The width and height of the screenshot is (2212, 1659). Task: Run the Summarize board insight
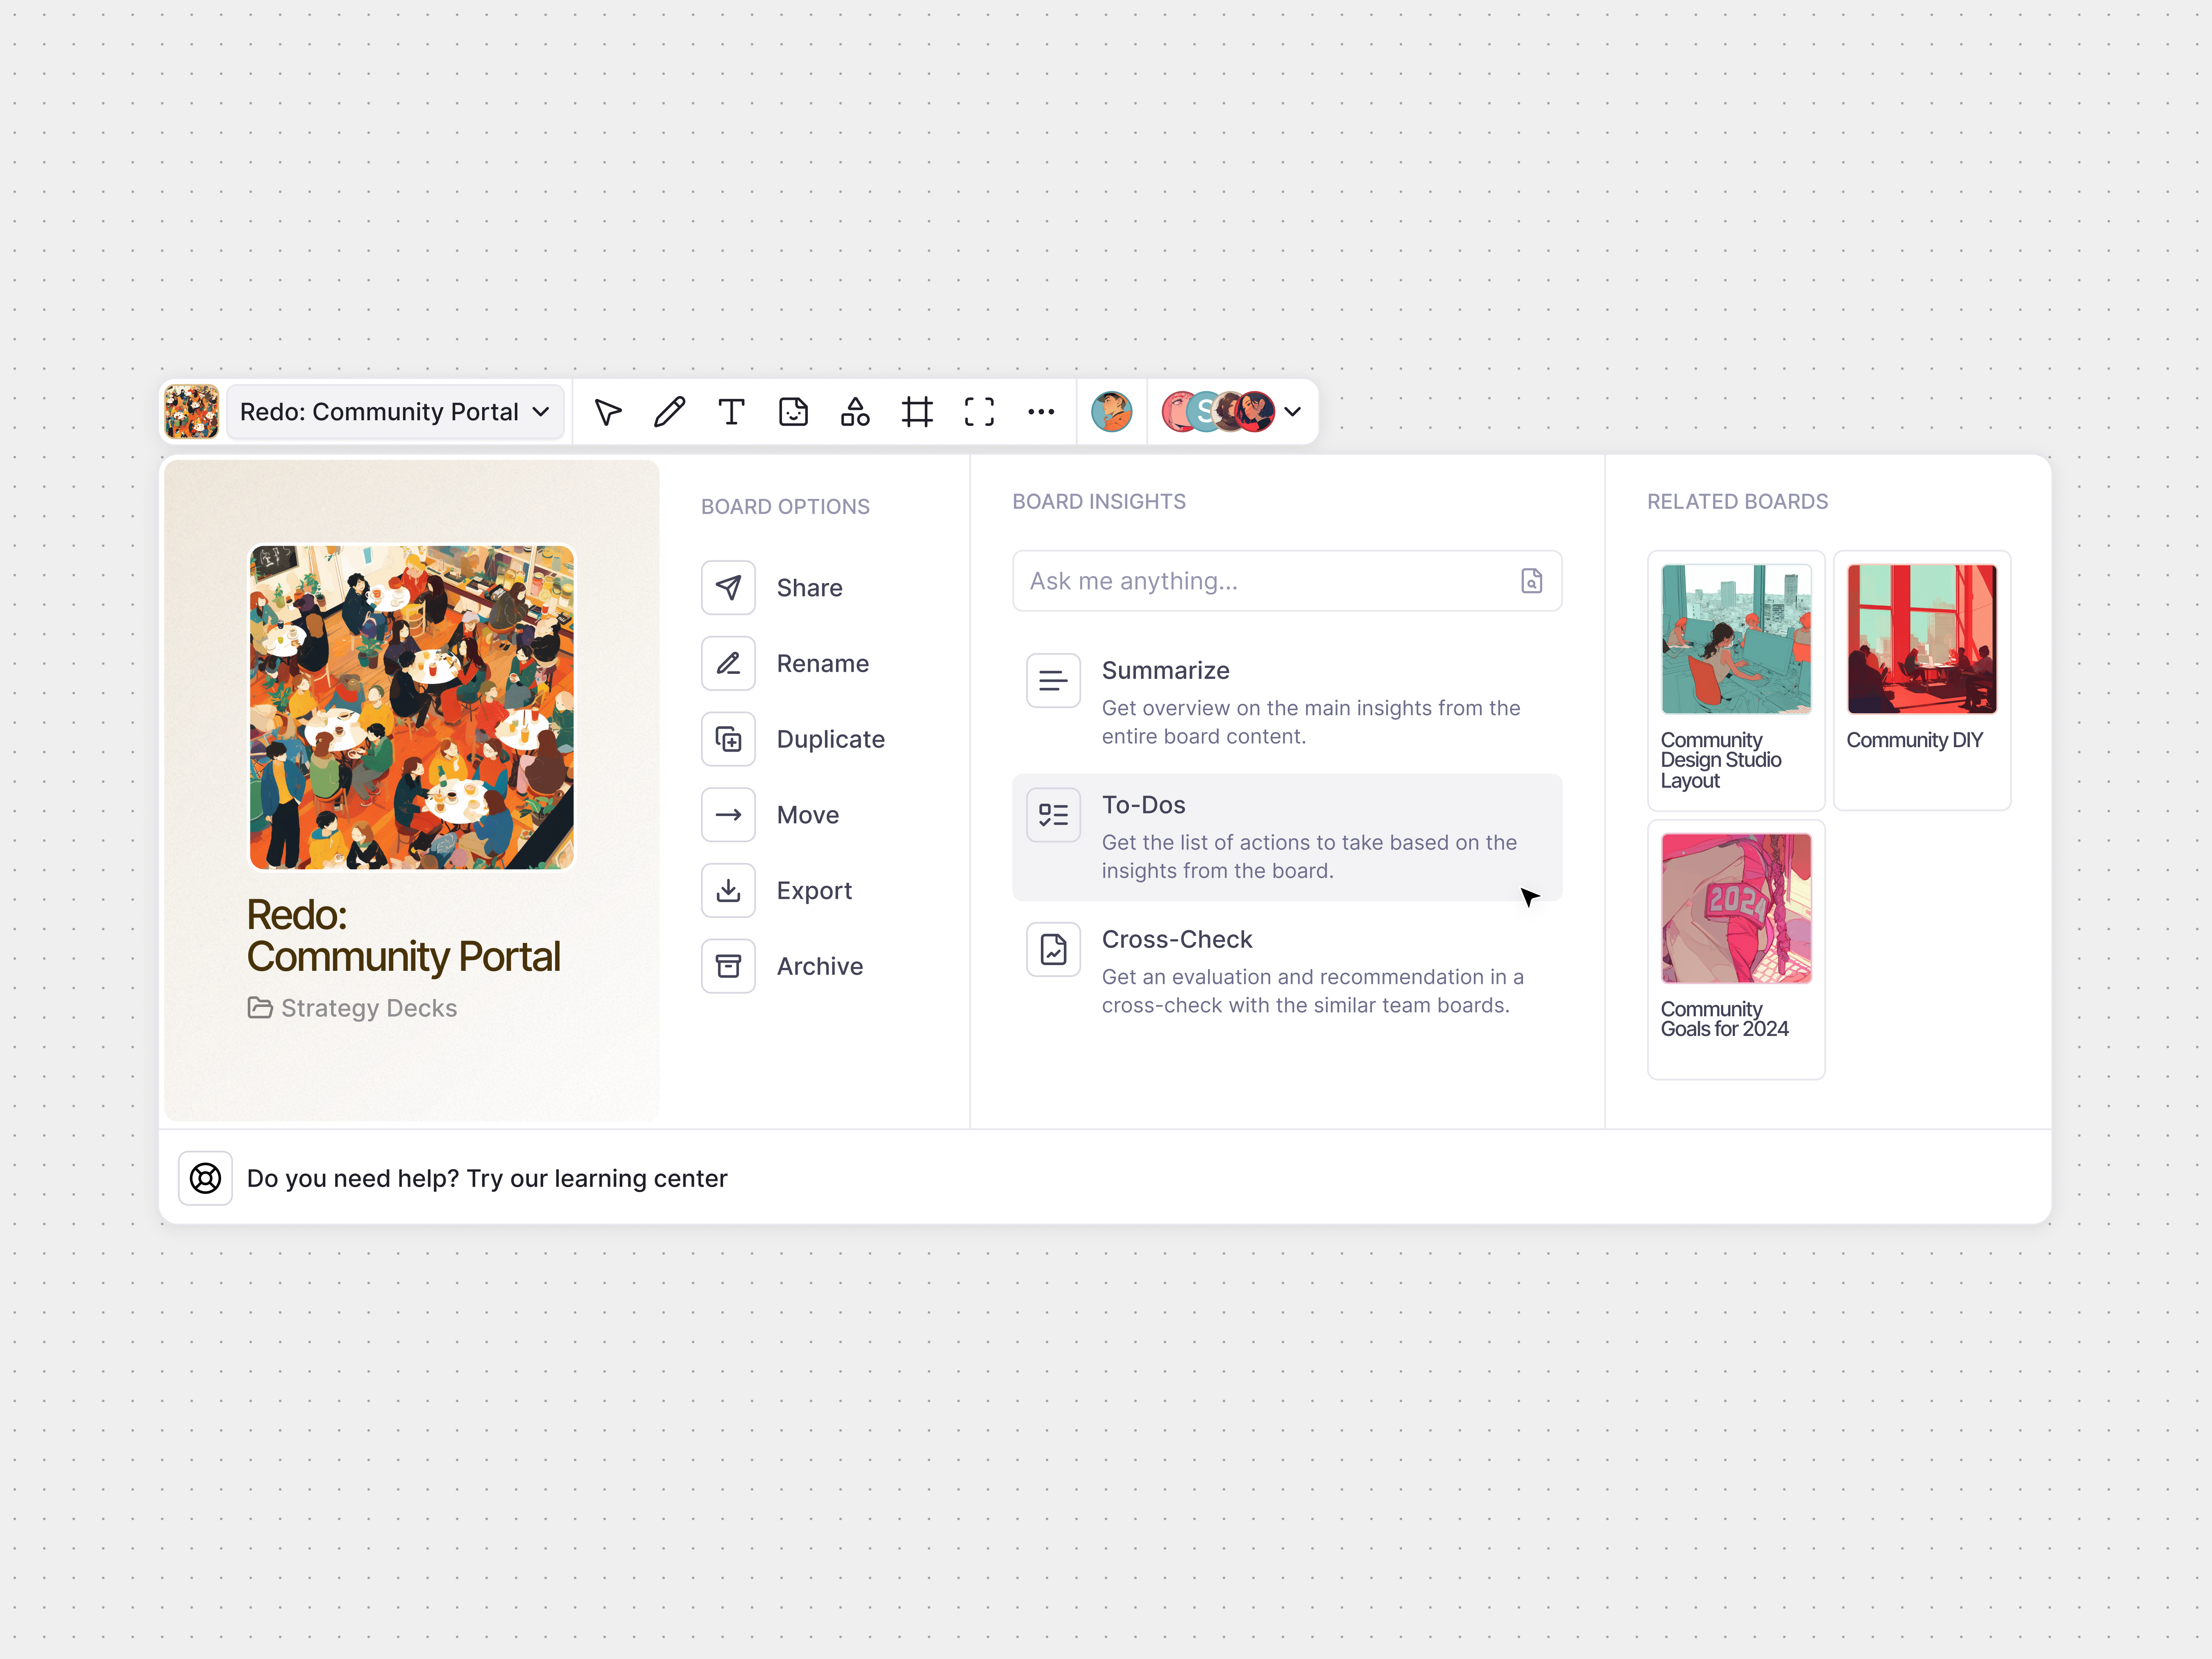1165,670
